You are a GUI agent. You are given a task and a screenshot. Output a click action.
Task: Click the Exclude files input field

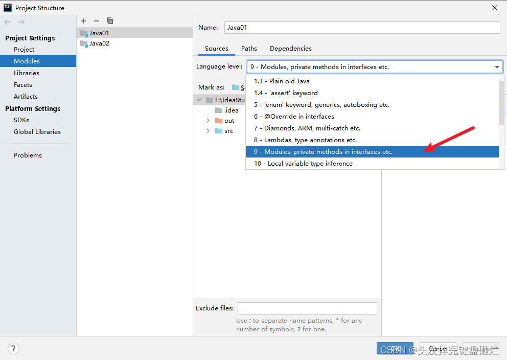pos(307,308)
